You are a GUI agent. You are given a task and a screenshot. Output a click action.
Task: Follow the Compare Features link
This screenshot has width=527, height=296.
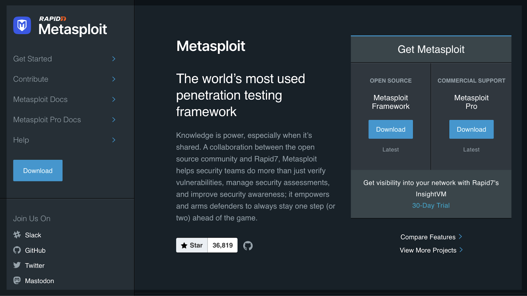pyautogui.click(x=428, y=237)
